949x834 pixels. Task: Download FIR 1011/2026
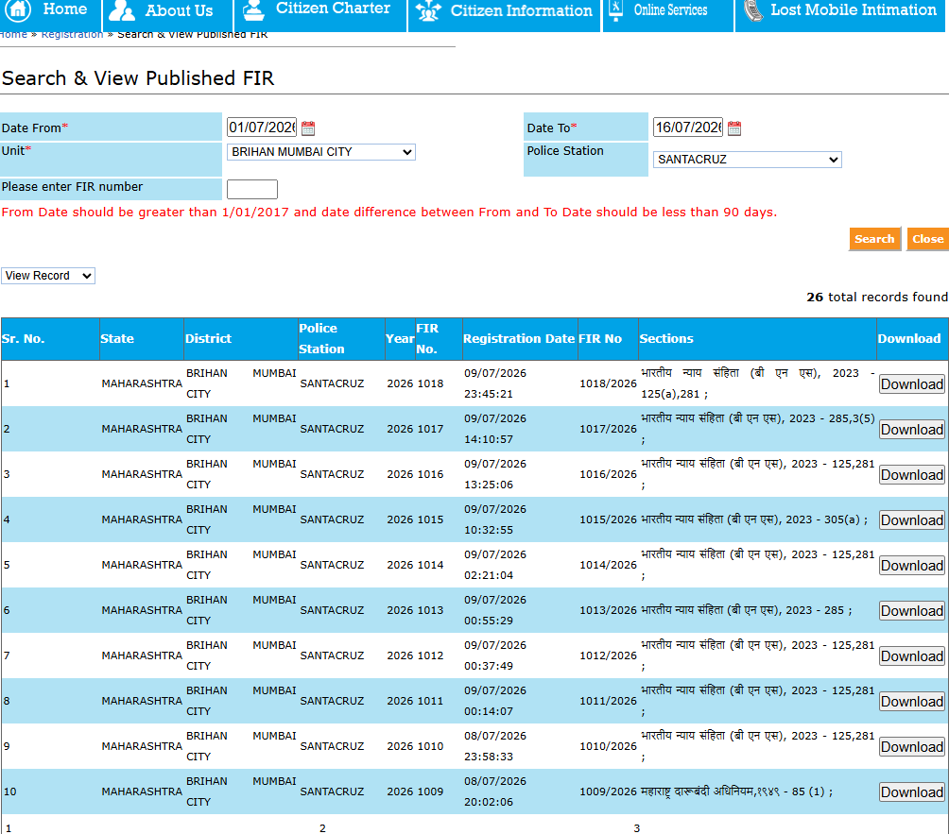[911, 702]
